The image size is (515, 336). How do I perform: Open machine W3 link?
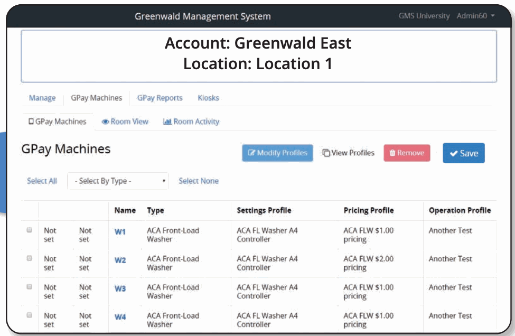tap(120, 288)
